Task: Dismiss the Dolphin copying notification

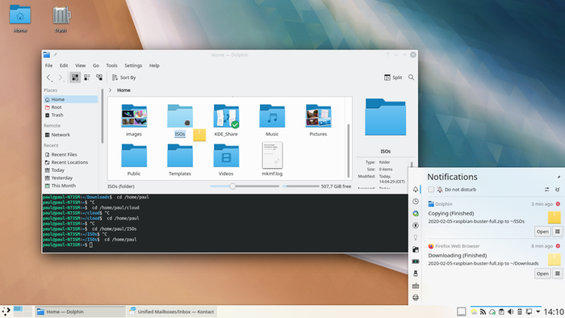Action: click(558, 204)
